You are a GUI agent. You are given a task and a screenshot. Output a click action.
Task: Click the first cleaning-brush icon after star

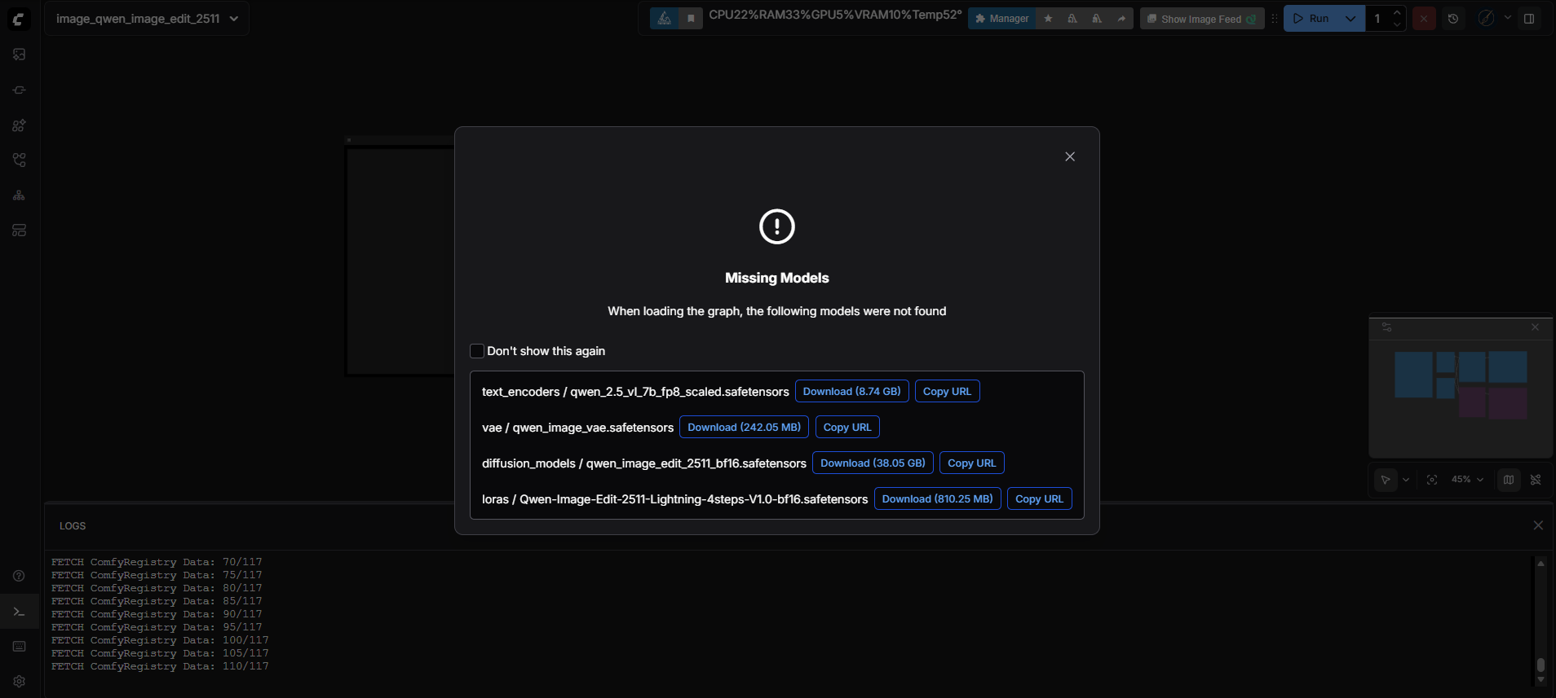click(1072, 19)
